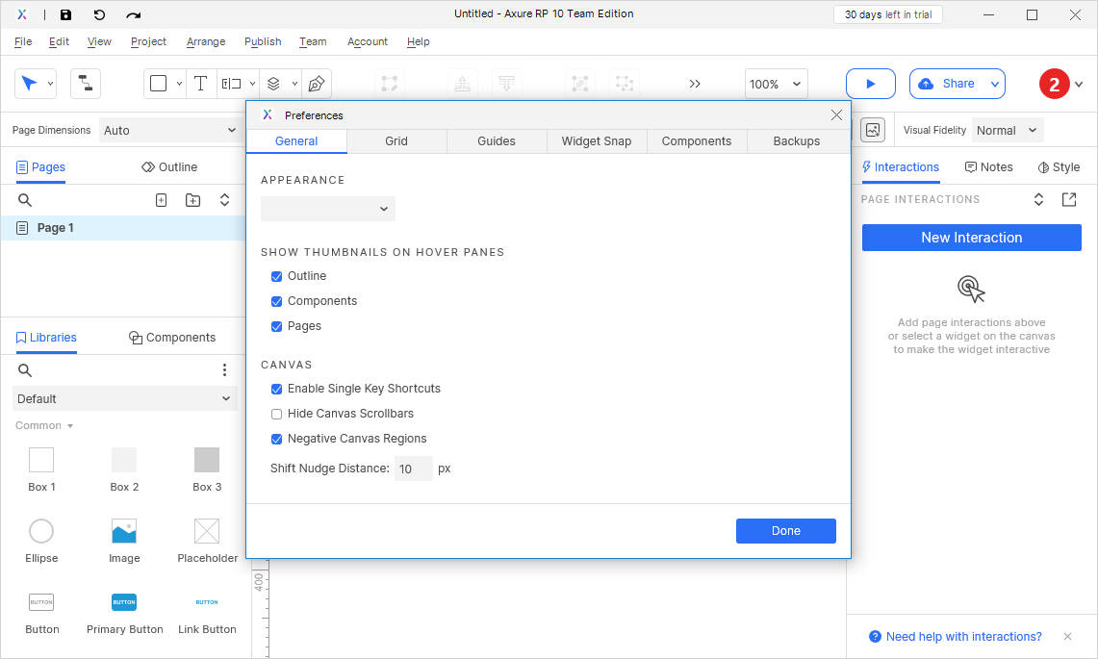
Task: Click the New Interaction button
Action: (971, 238)
